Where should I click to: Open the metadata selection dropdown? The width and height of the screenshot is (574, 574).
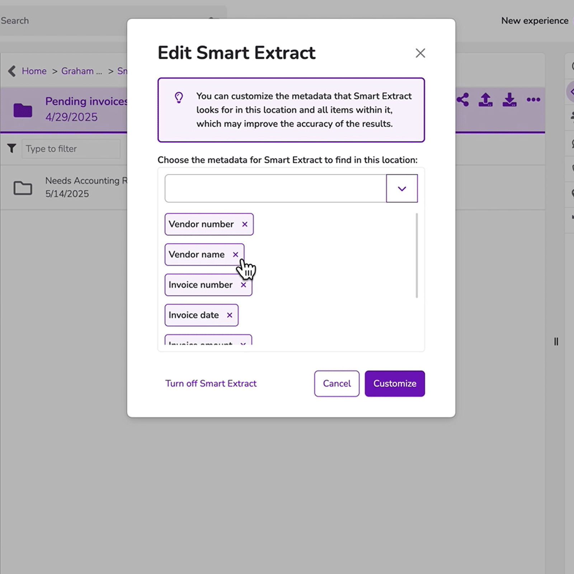tap(402, 188)
